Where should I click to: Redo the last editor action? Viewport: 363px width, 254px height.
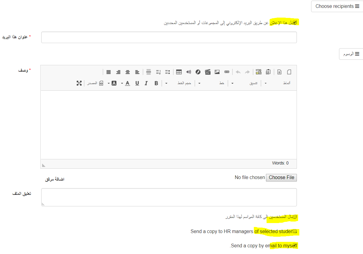(247, 72)
